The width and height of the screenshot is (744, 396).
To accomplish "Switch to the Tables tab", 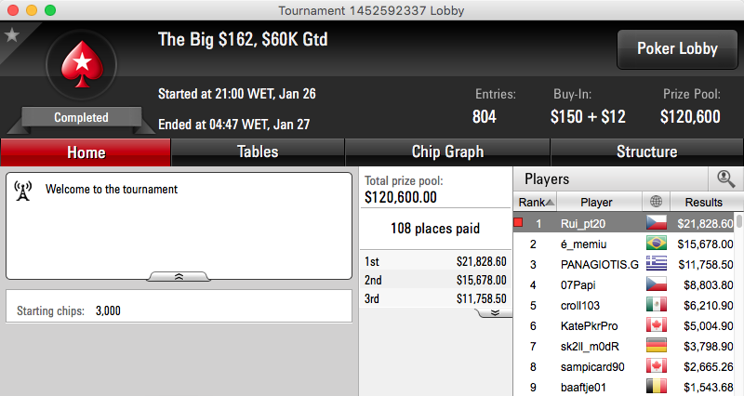I will (258, 152).
